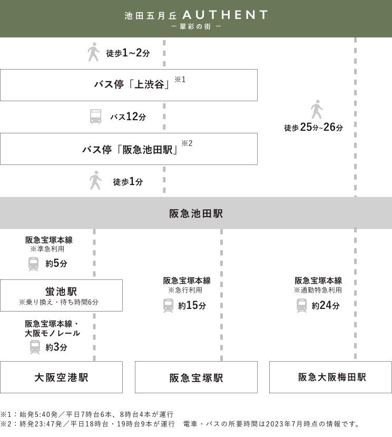392x437 pixels.
Task: Click the 池田五月丘 AUTHENT header title
Action: [196, 15]
